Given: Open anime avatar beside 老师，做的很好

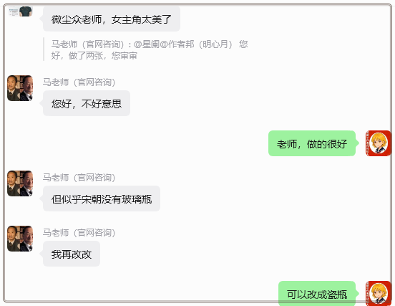Looking at the screenshot, I should (378, 143).
